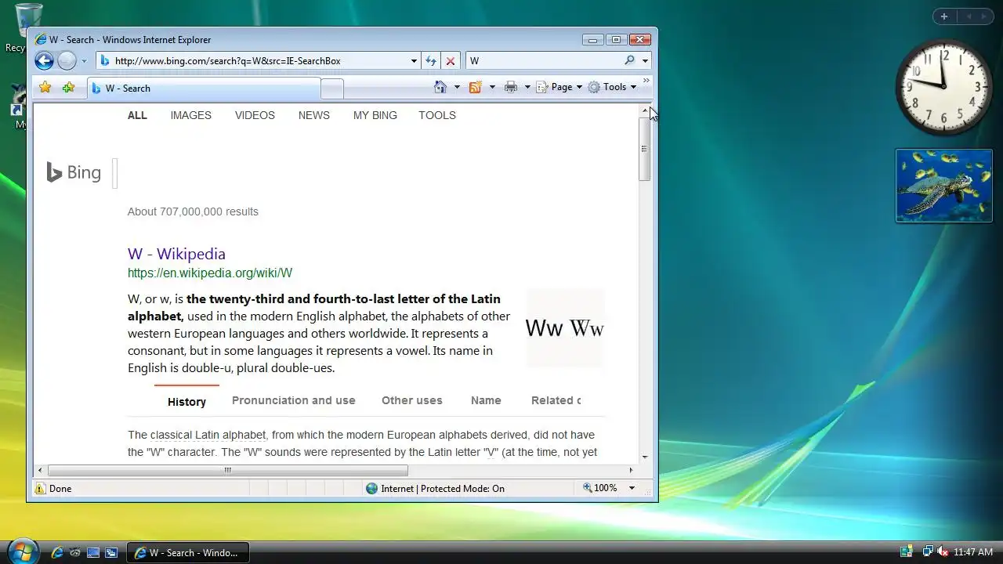Click the 100% zoom level button

(x=600, y=488)
